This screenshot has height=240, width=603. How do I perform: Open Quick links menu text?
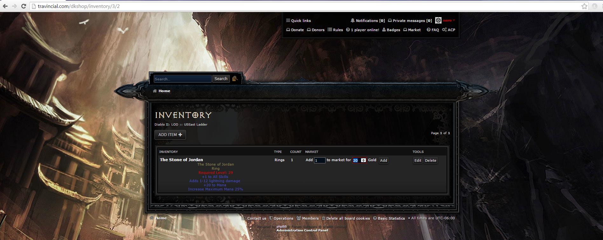[x=301, y=21]
